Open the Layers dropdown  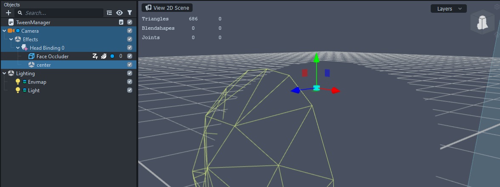(449, 8)
